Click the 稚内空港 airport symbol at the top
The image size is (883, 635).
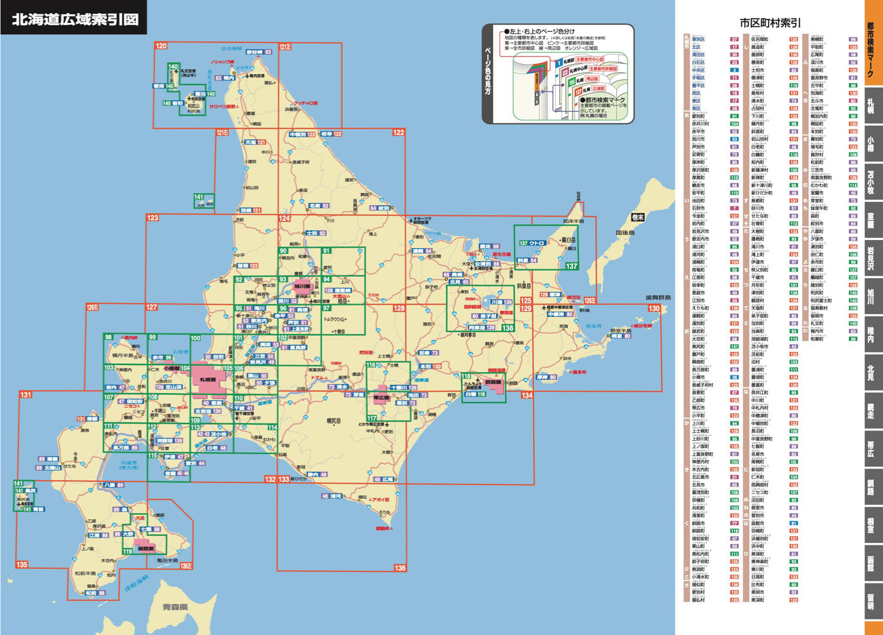pyautogui.click(x=247, y=76)
